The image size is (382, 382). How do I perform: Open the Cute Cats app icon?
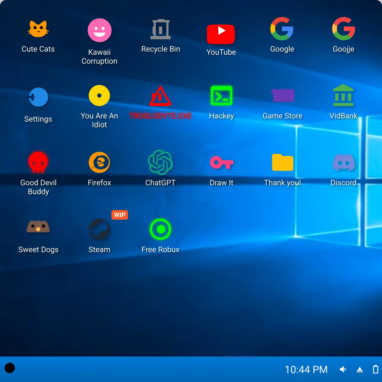pyautogui.click(x=38, y=29)
